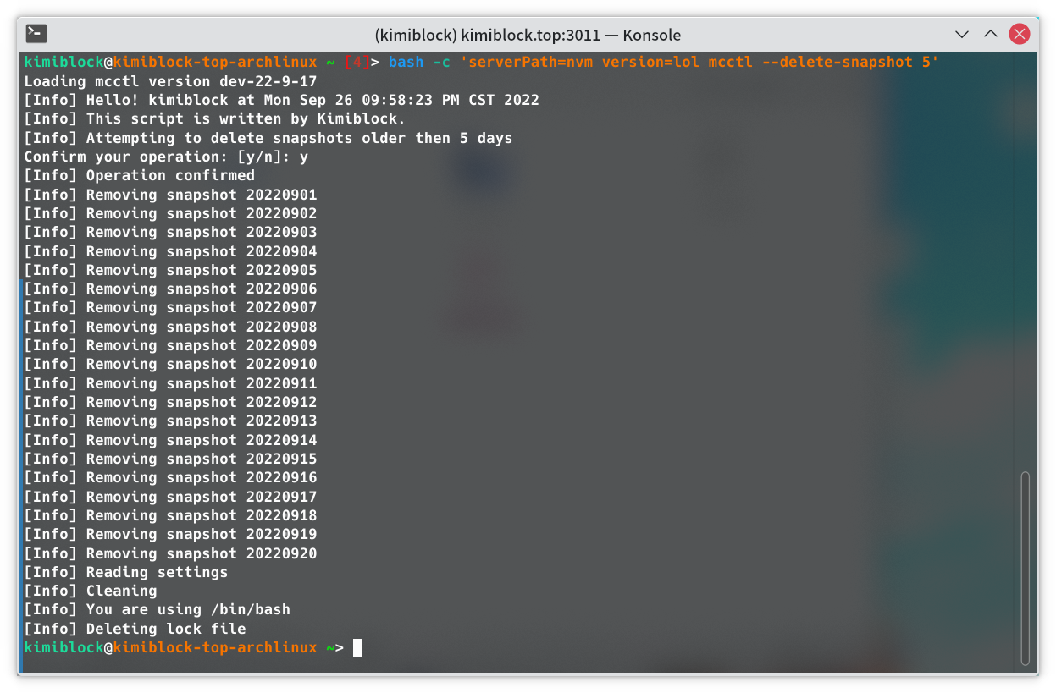Image resolution: width=1056 pixels, height=693 pixels.
Task: Click 'Removing snapshot 20220908' line
Action: coord(170,327)
